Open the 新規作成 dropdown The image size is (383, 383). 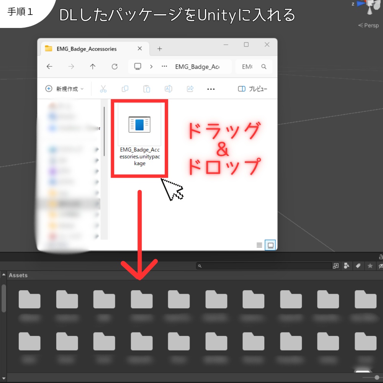pyautogui.click(x=64, y=88)
